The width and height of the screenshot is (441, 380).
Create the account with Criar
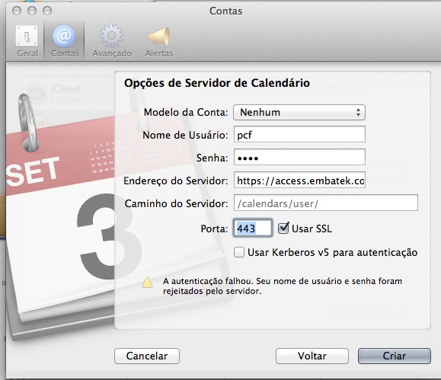pos(394,356)
